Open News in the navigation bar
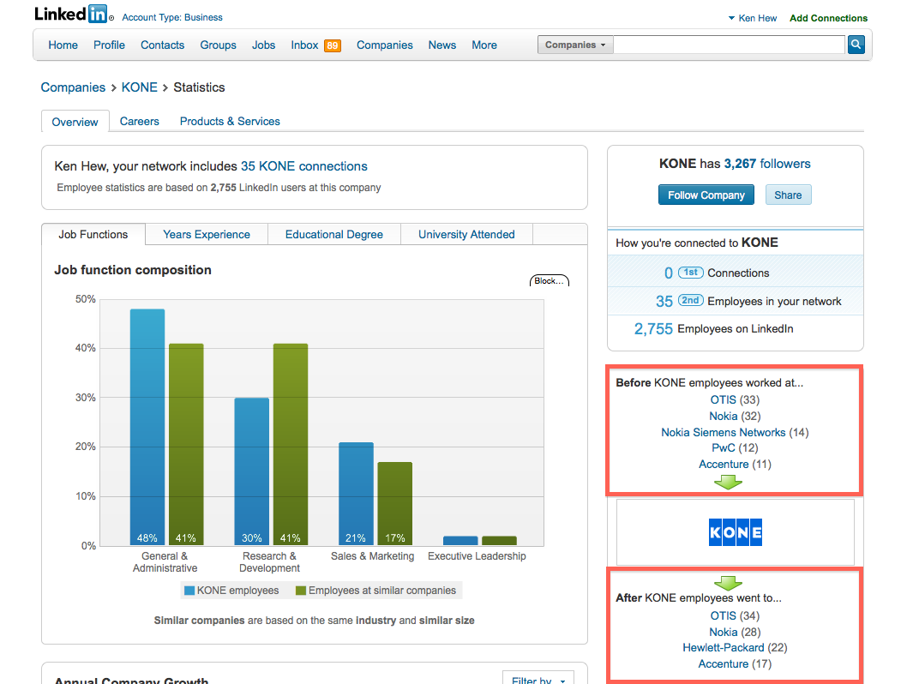 [x=441, y=45]
